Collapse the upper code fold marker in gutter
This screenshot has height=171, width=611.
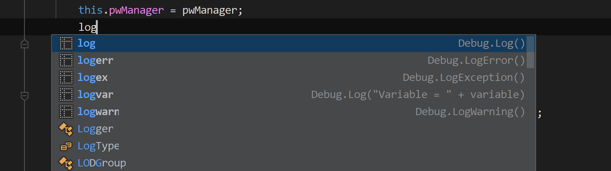click(x=24, y=44)
